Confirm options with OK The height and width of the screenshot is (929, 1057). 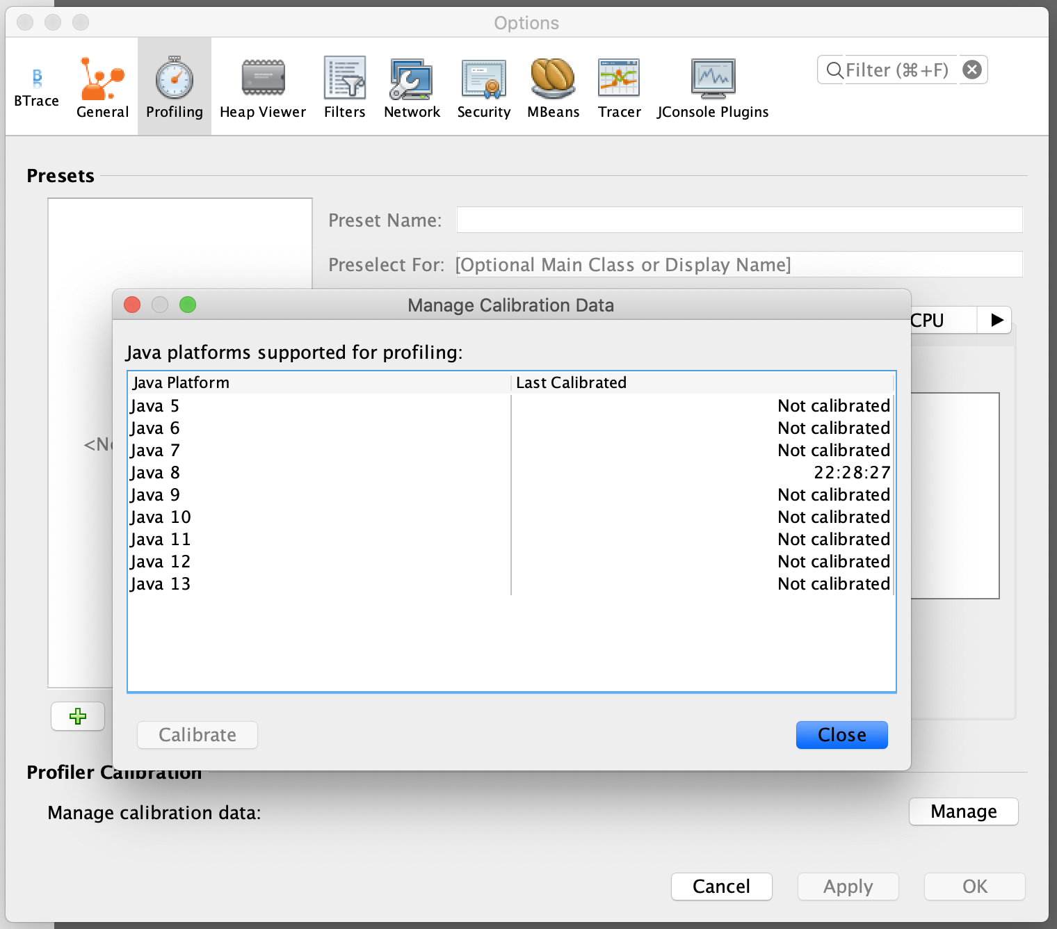pyautogui.click(x=974, y=887)
